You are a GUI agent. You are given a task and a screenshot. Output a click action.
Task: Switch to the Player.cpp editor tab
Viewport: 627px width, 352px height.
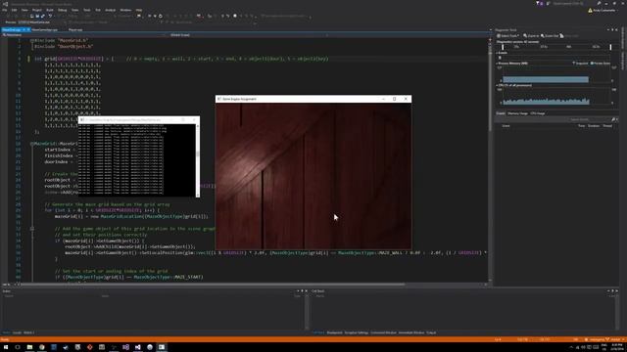pos(75,30)
